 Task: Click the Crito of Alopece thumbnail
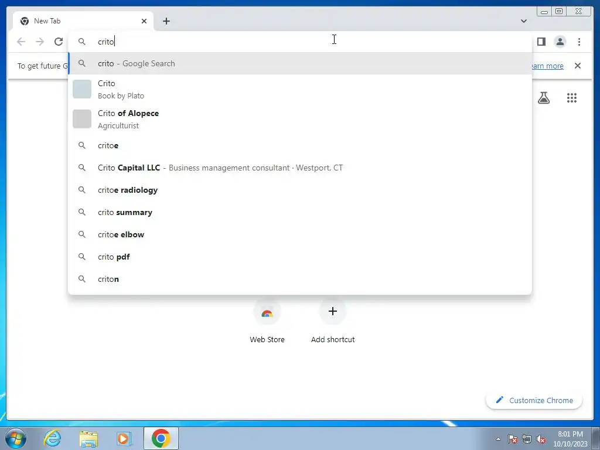coord(82,119)
